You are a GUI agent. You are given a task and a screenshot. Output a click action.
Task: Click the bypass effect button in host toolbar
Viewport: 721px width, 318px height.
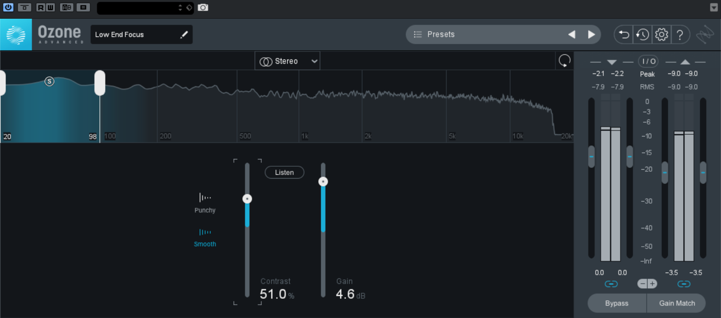(x=25, y=7)
